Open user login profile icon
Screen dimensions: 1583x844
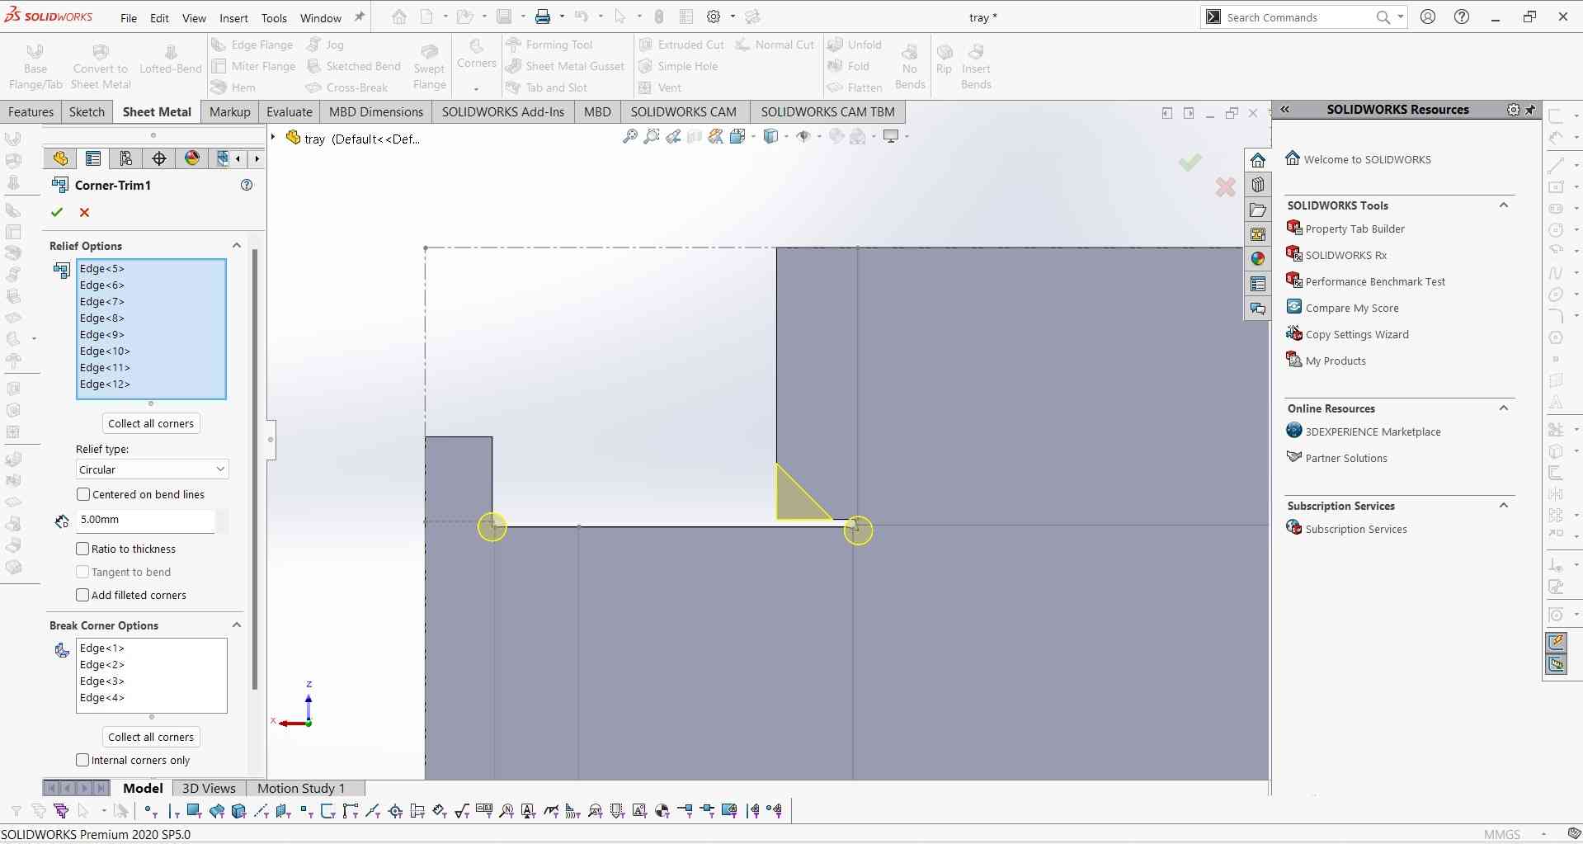(x=1428, y=17)
